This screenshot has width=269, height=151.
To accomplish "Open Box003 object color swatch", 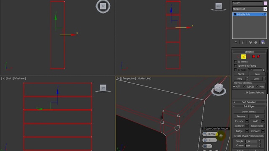I will pos(265,3).
